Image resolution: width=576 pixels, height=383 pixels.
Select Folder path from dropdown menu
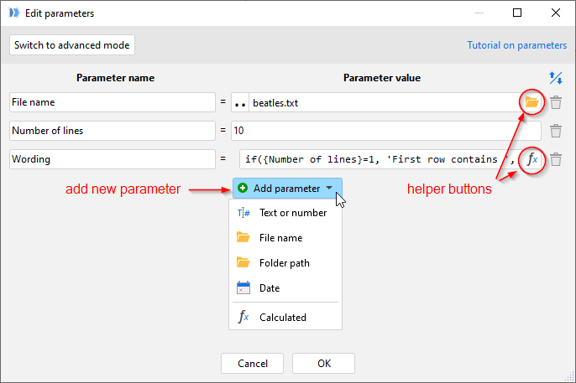pos(285,263)
